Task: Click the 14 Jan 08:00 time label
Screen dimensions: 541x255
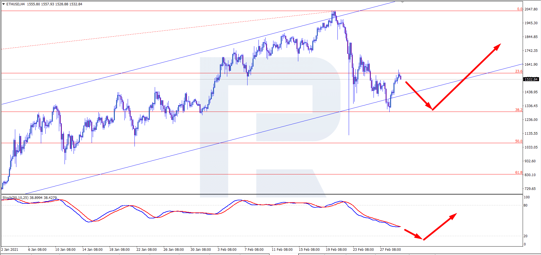Action: 92,250
